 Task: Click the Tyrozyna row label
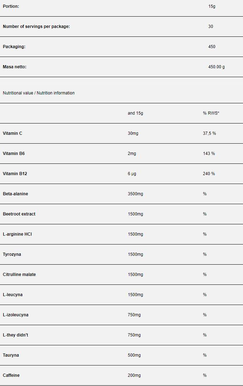12,254
